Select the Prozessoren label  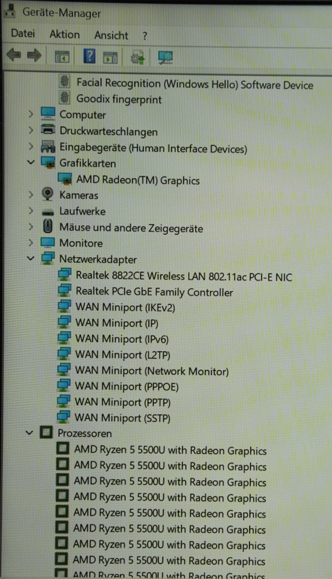click(x=85, y=433)
